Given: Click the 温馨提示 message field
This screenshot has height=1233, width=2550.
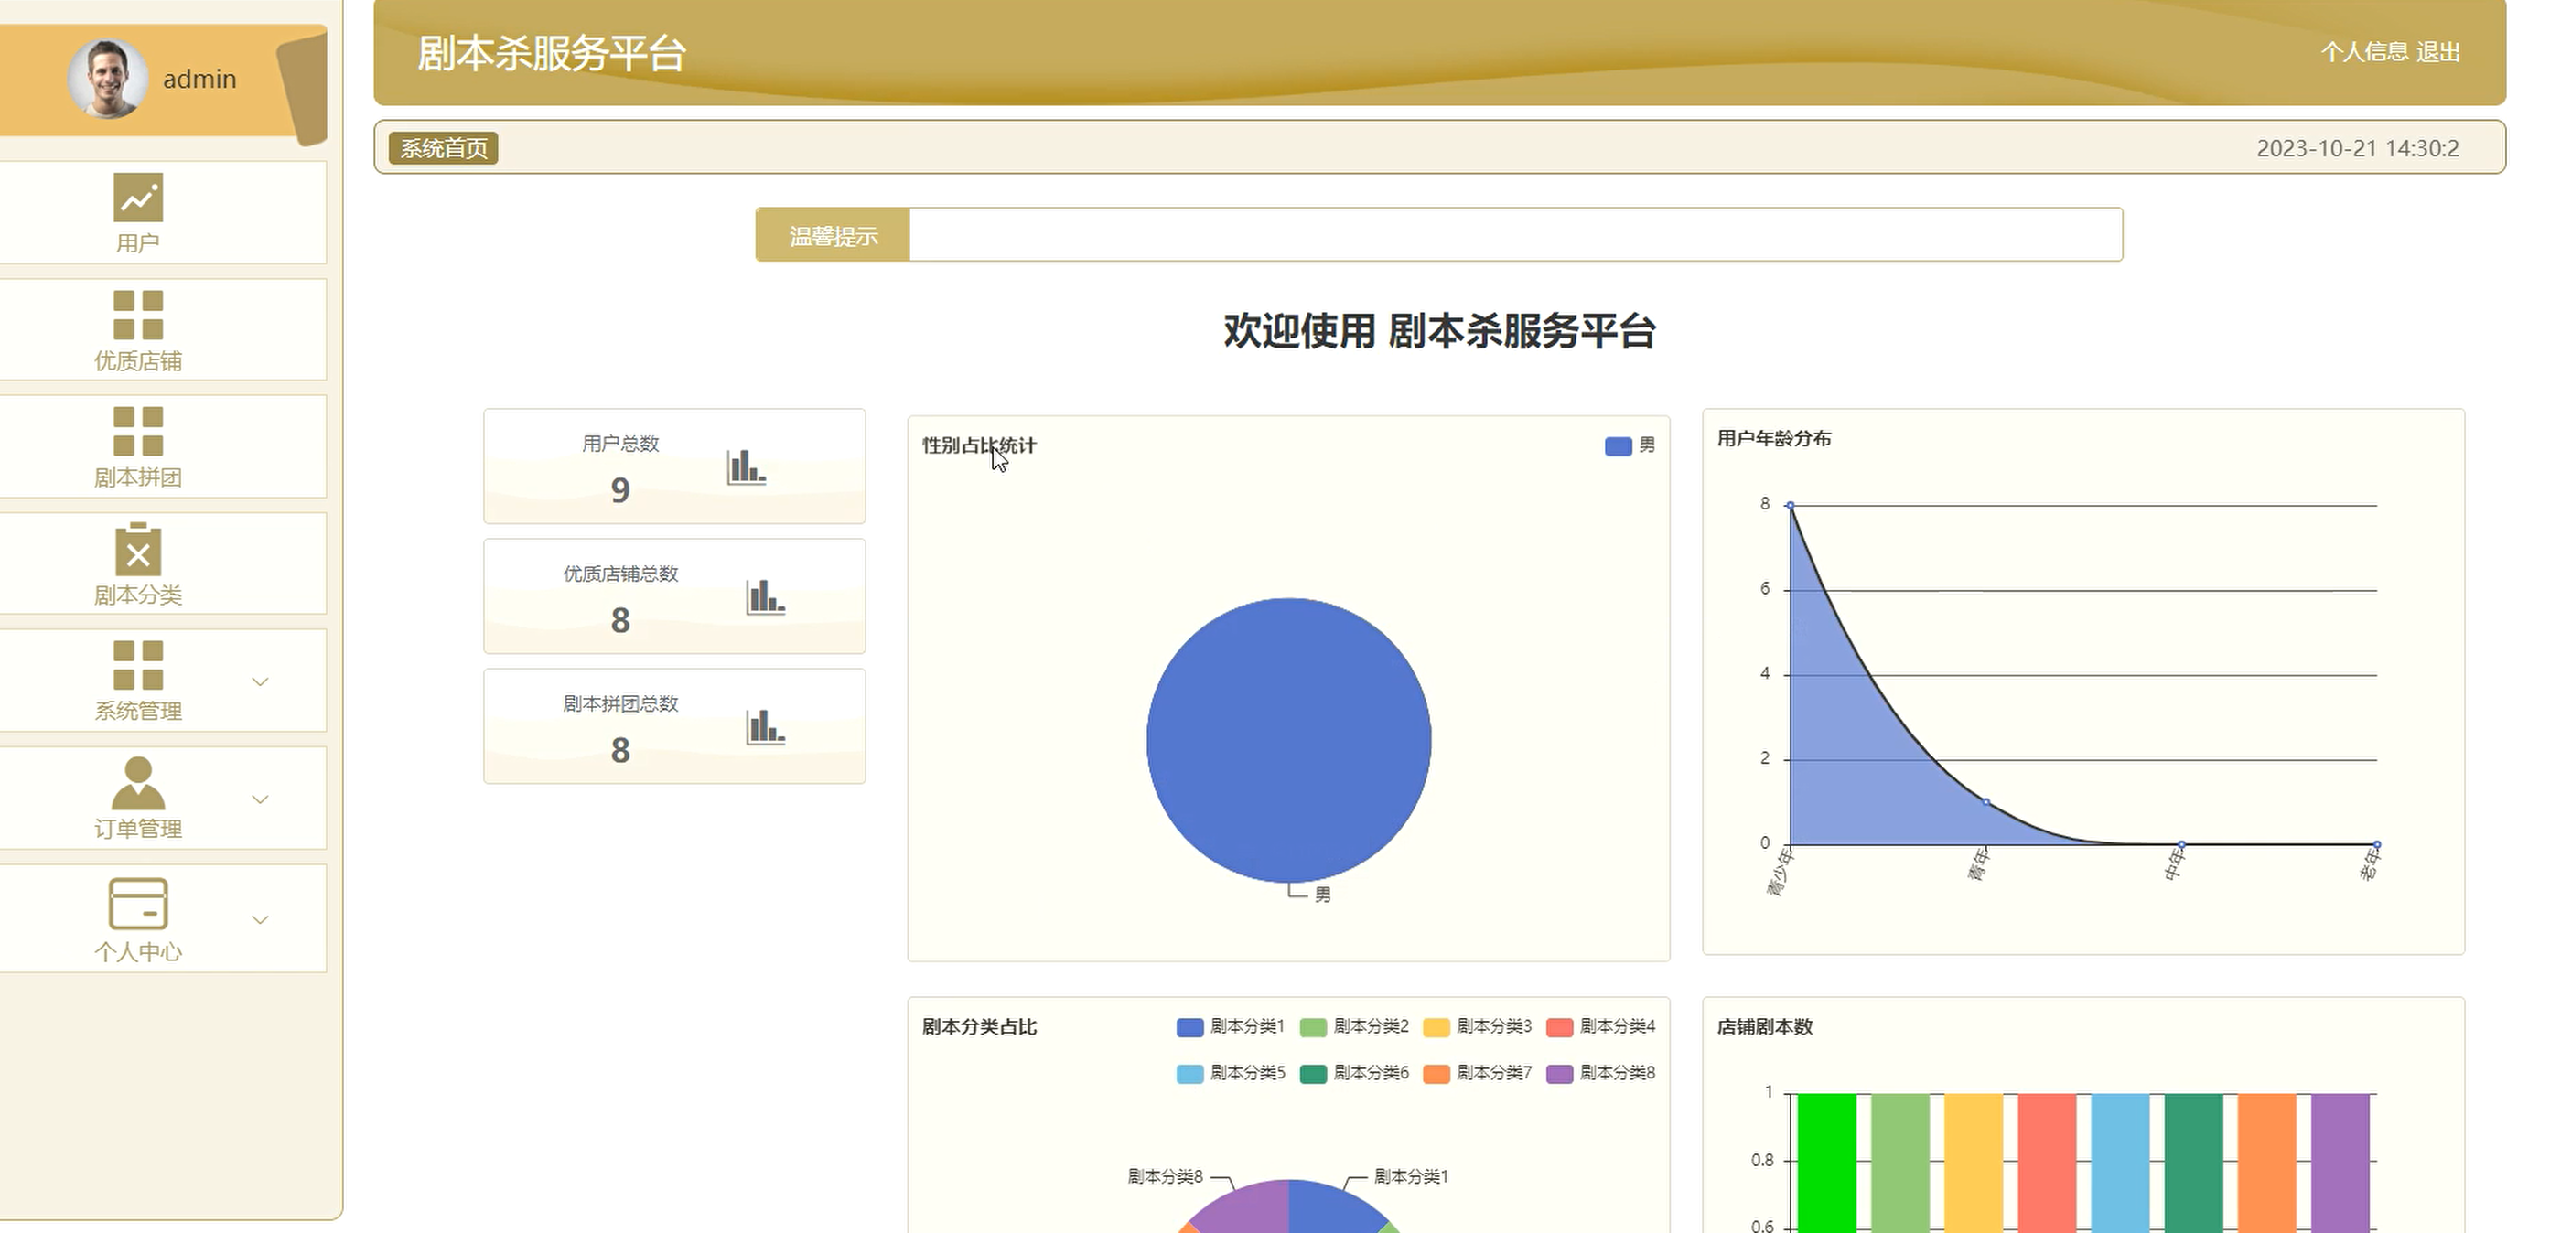Looking at the screenshot, I should 1515,235.
